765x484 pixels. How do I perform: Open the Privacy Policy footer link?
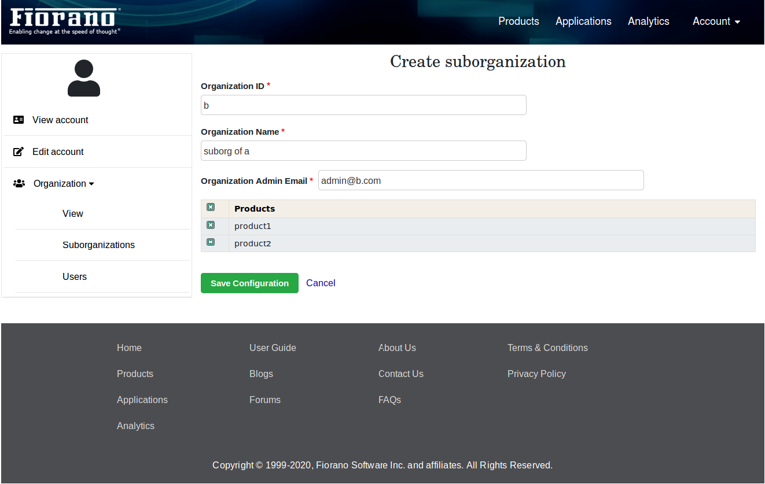pos(536,374)
